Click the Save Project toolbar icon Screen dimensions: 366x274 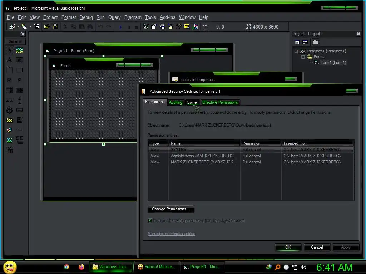coord(55,26)
